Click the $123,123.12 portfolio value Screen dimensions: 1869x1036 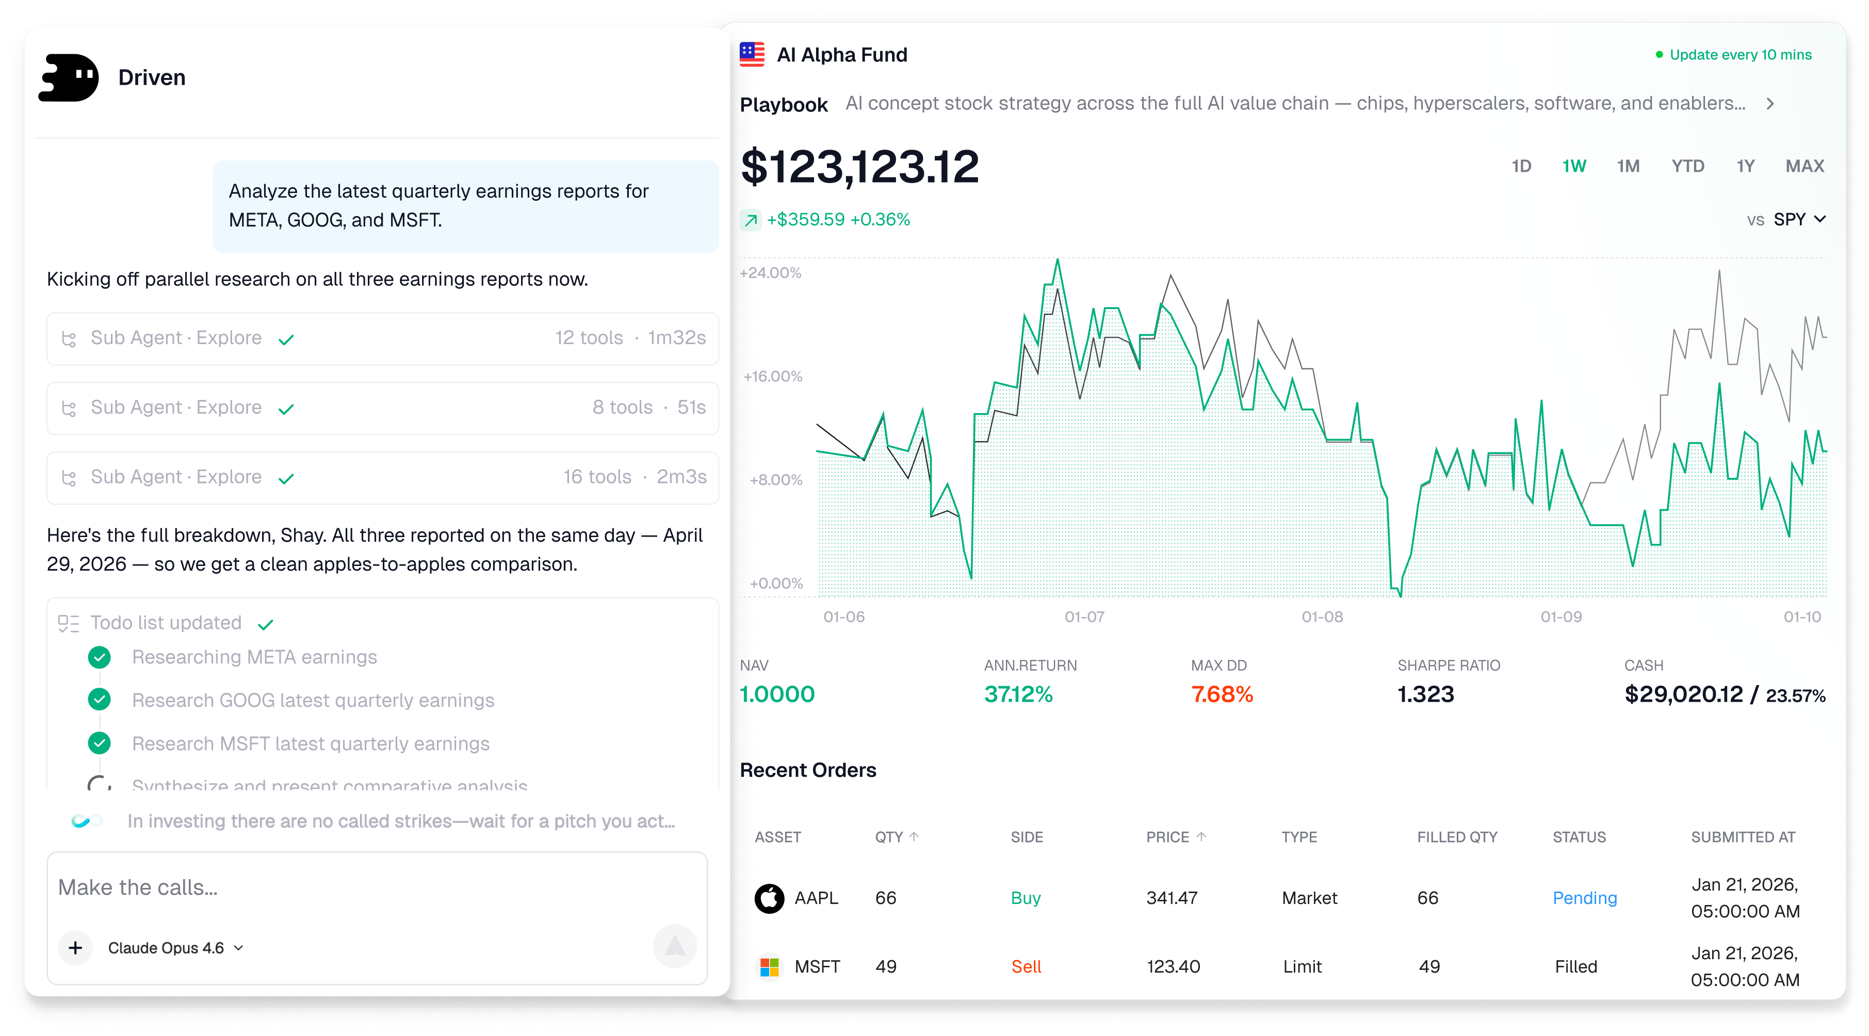pyautogui.click(x=860, y=167)
